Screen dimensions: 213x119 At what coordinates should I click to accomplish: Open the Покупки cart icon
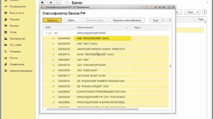6,26
